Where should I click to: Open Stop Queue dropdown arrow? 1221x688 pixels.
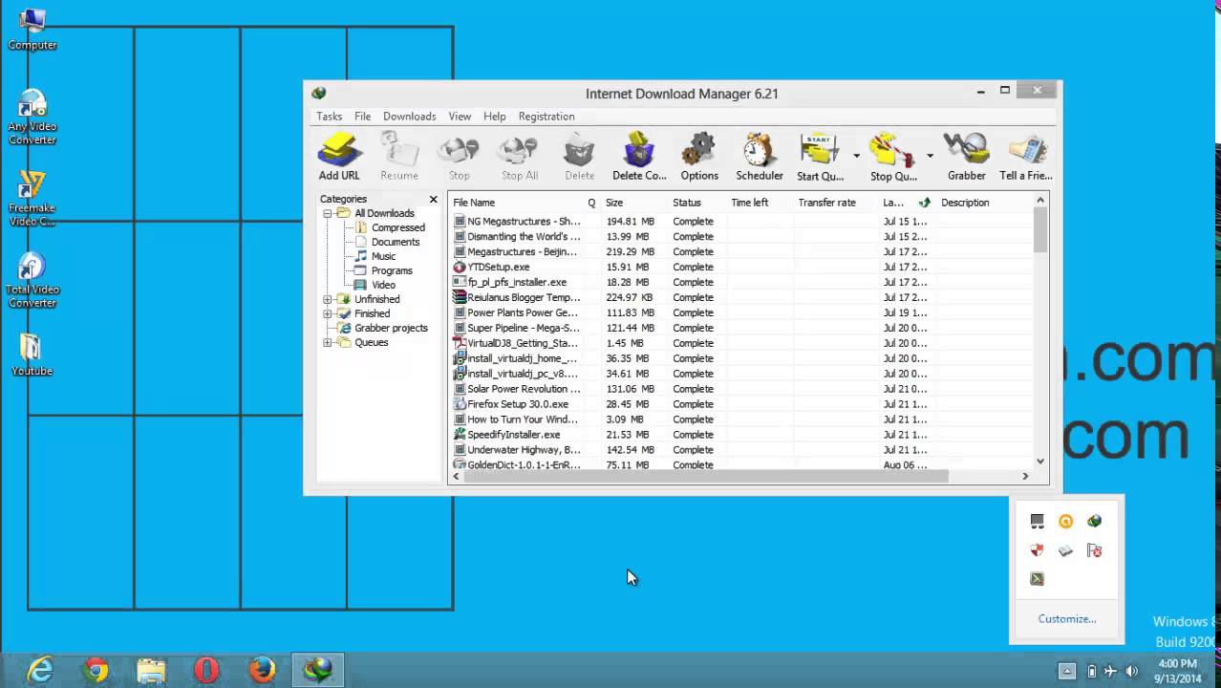[930, 156]
